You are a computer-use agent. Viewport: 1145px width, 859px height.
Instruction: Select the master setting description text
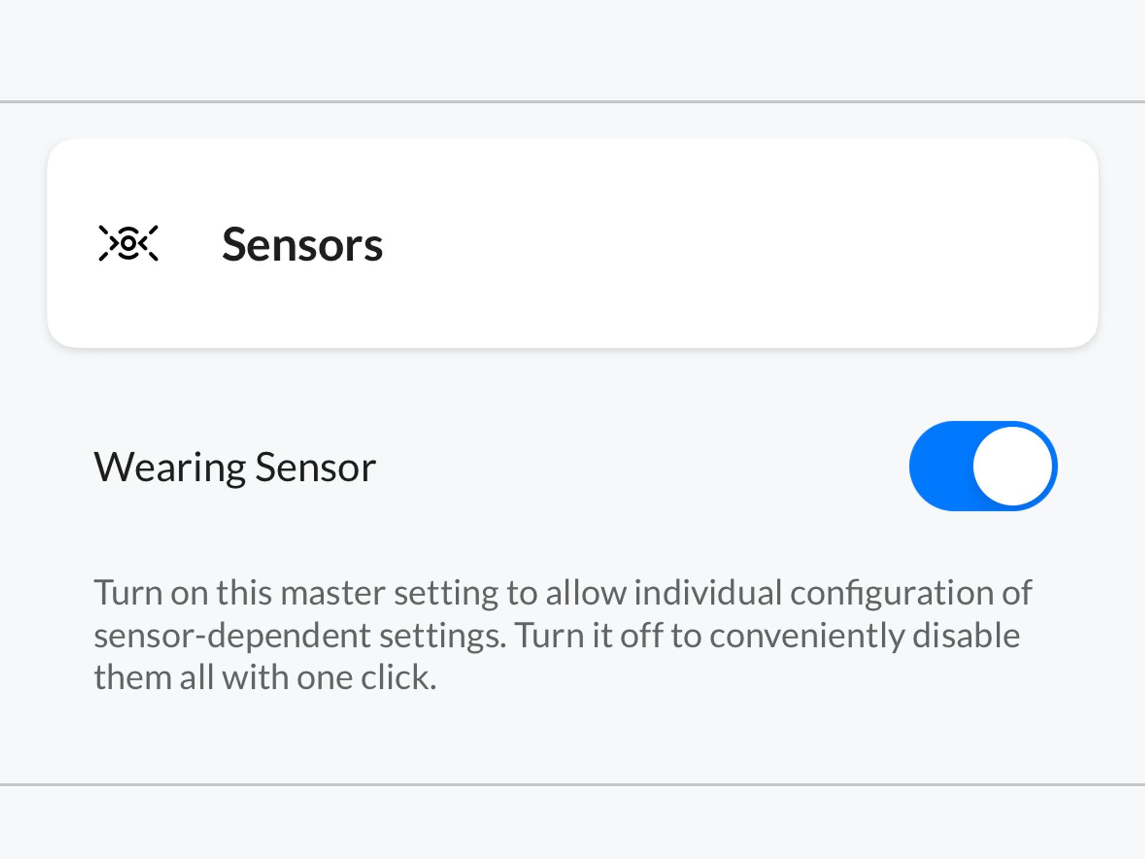coord(564,633)
